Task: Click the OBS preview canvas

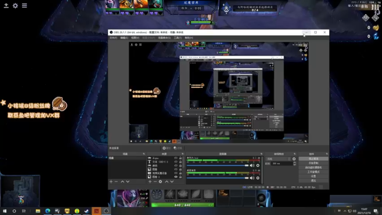Action: pos(219,93)
